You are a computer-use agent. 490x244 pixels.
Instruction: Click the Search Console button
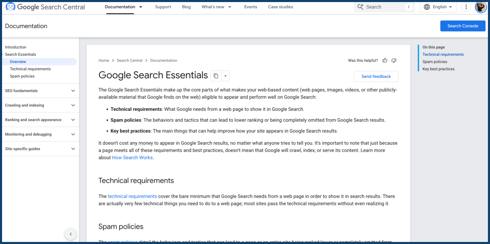pyautogui.click(x=463, y=26)
